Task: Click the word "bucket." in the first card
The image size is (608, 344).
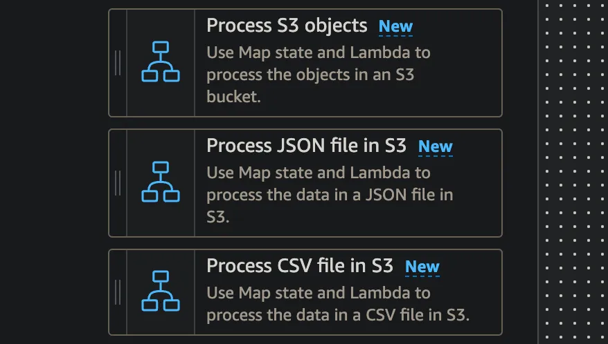Action: point(233,97)
